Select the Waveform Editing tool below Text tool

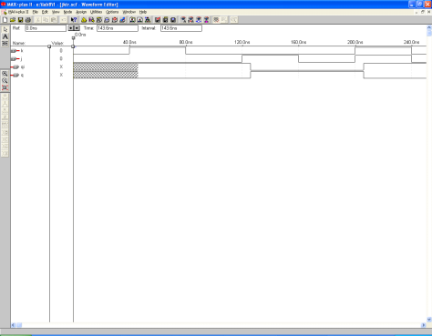tap(5, 44)
